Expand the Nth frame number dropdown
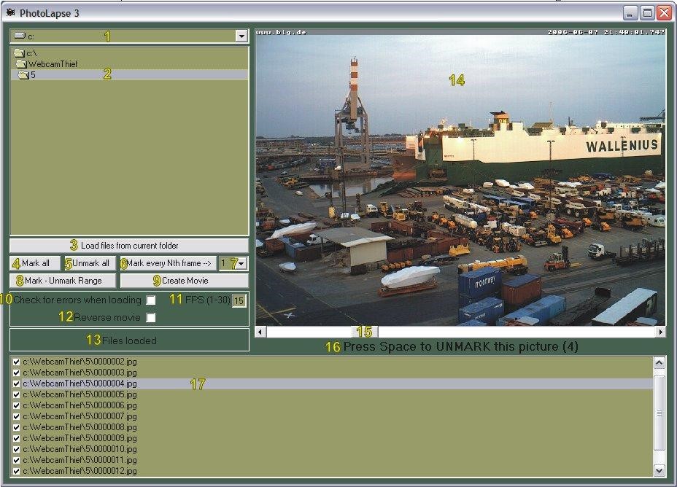The height and width of the screenshot is (487, 677). pos(241,263)
